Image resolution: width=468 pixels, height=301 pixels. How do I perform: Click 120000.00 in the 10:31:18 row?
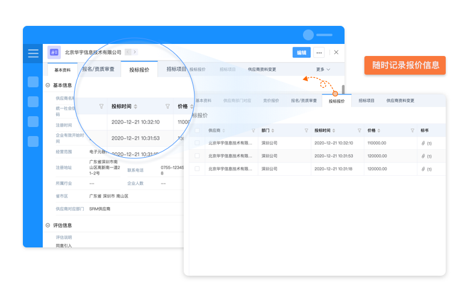[377, 169]
